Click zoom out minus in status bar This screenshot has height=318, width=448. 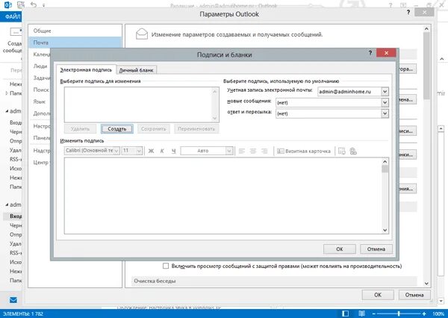coord(374,314)
